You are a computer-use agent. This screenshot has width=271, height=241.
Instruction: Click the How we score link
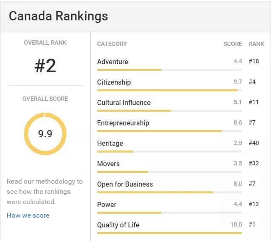pos(28,215)
